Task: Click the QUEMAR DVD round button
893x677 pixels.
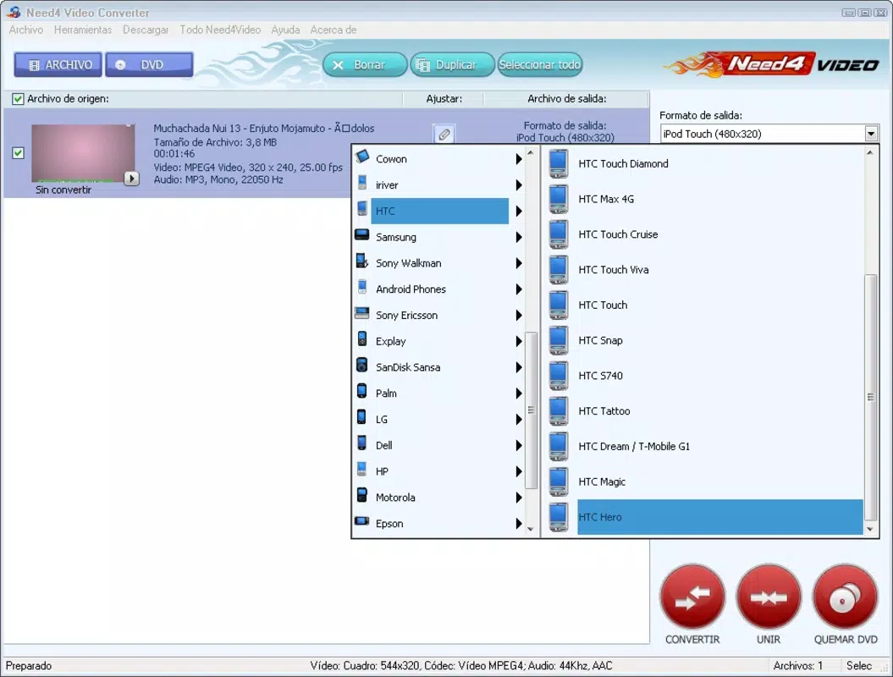Action: click(845, 597)
